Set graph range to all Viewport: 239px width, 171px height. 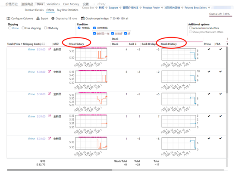coord(127,19)
